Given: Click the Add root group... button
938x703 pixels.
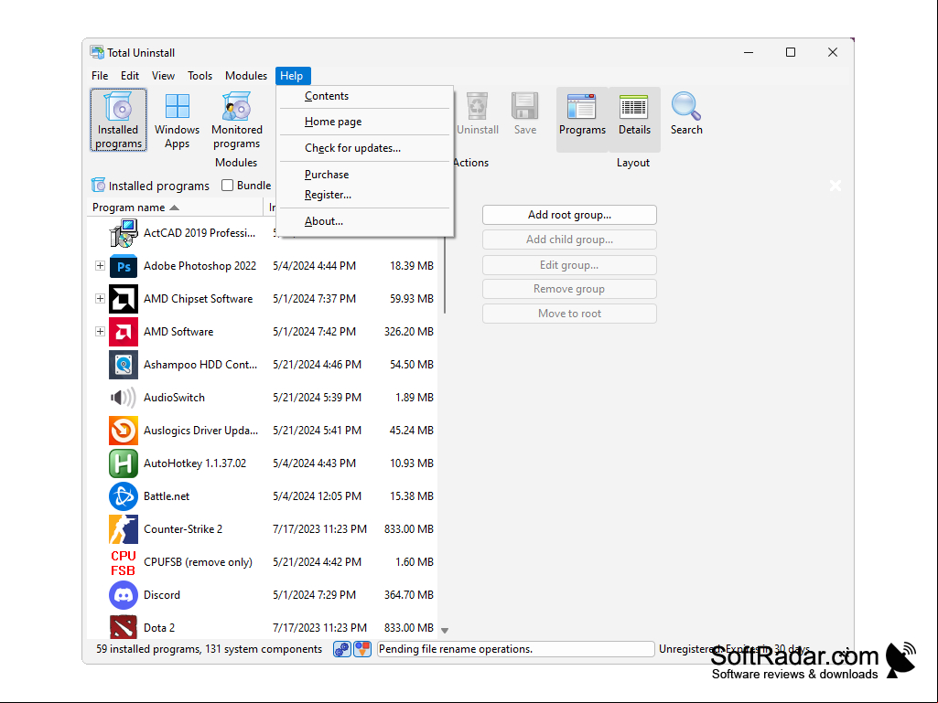Looking at the screenshot, I should [569, 215].
